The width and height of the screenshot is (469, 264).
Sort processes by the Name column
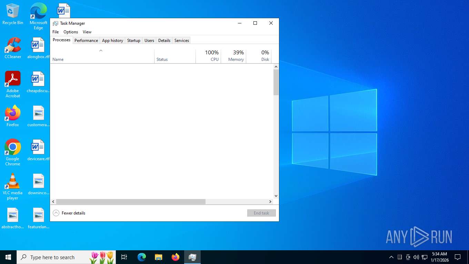102,56
